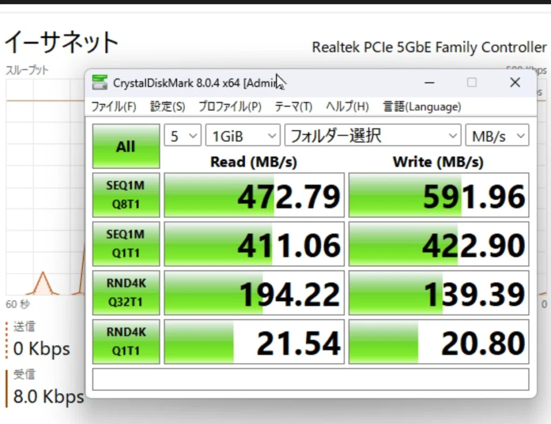Click the SEQ1M Q1T1 read value 411.06
Viewport: 551px width, 424px height.
click(x=254, y=244)
